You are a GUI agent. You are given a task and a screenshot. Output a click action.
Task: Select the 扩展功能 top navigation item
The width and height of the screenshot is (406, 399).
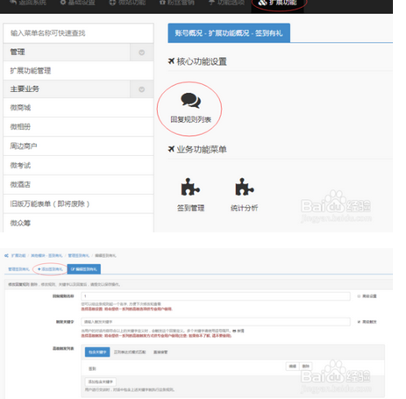click(277, 4)
